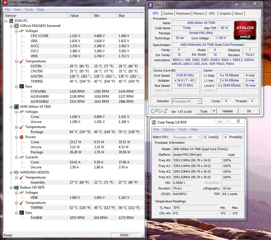
Task: Open the Help menu in Core Temp
Action: coord(194,129)
